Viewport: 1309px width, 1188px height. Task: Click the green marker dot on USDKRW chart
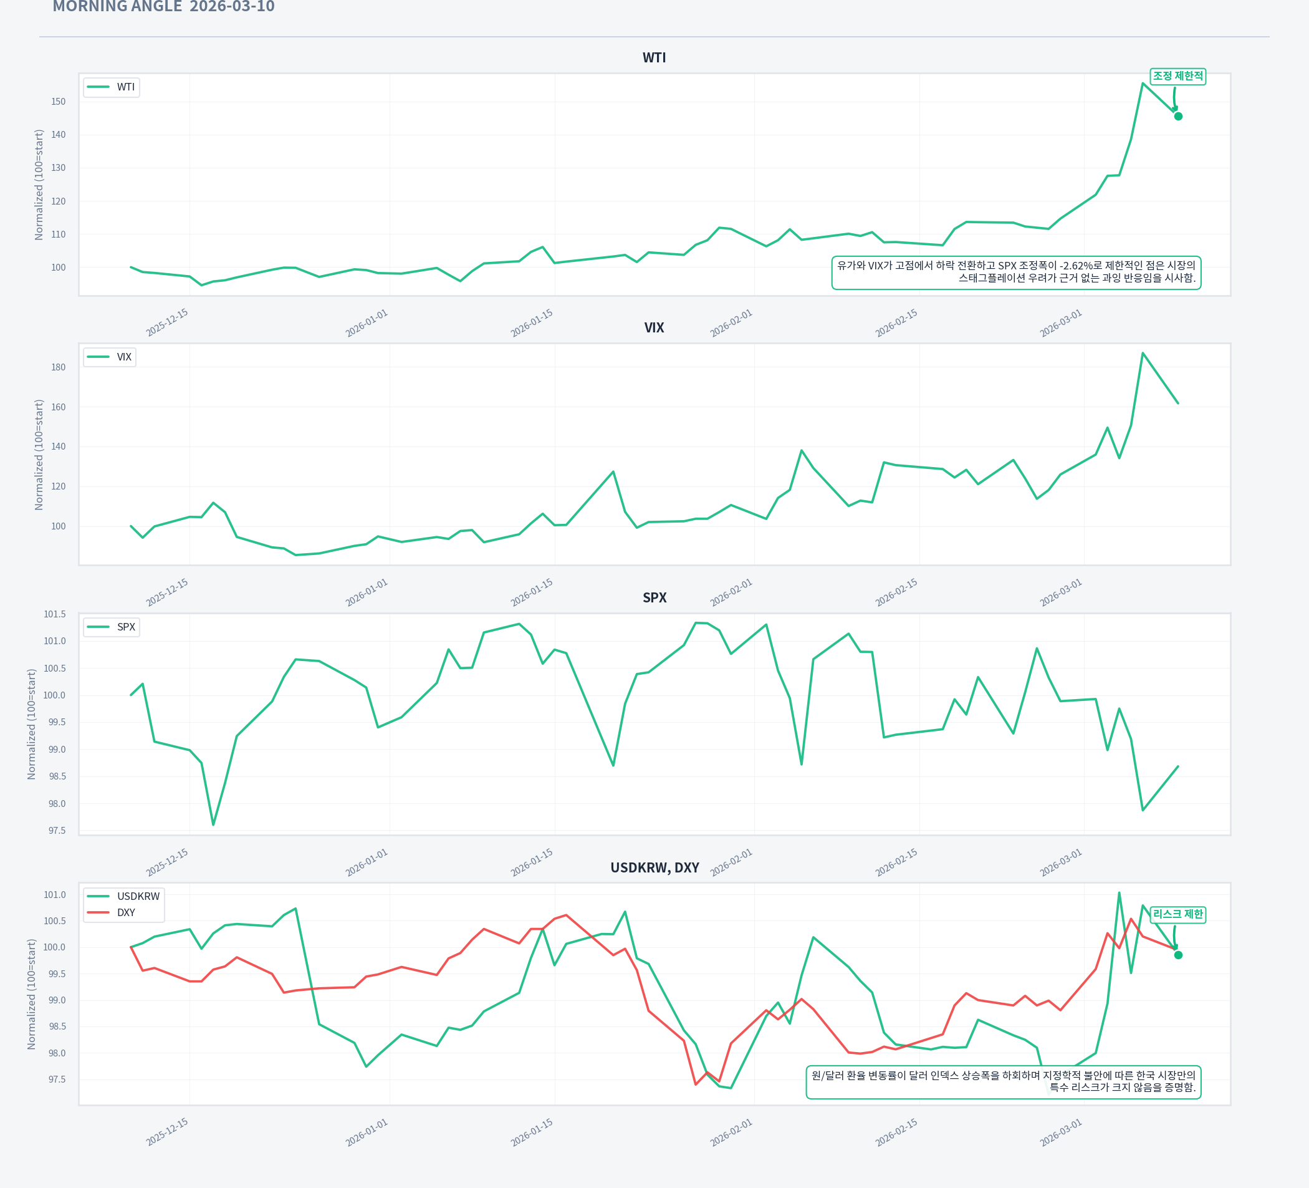[x=1178, y=955]
